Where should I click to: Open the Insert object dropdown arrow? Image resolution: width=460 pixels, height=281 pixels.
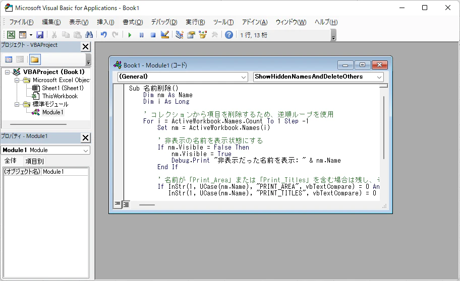(31, 35)
